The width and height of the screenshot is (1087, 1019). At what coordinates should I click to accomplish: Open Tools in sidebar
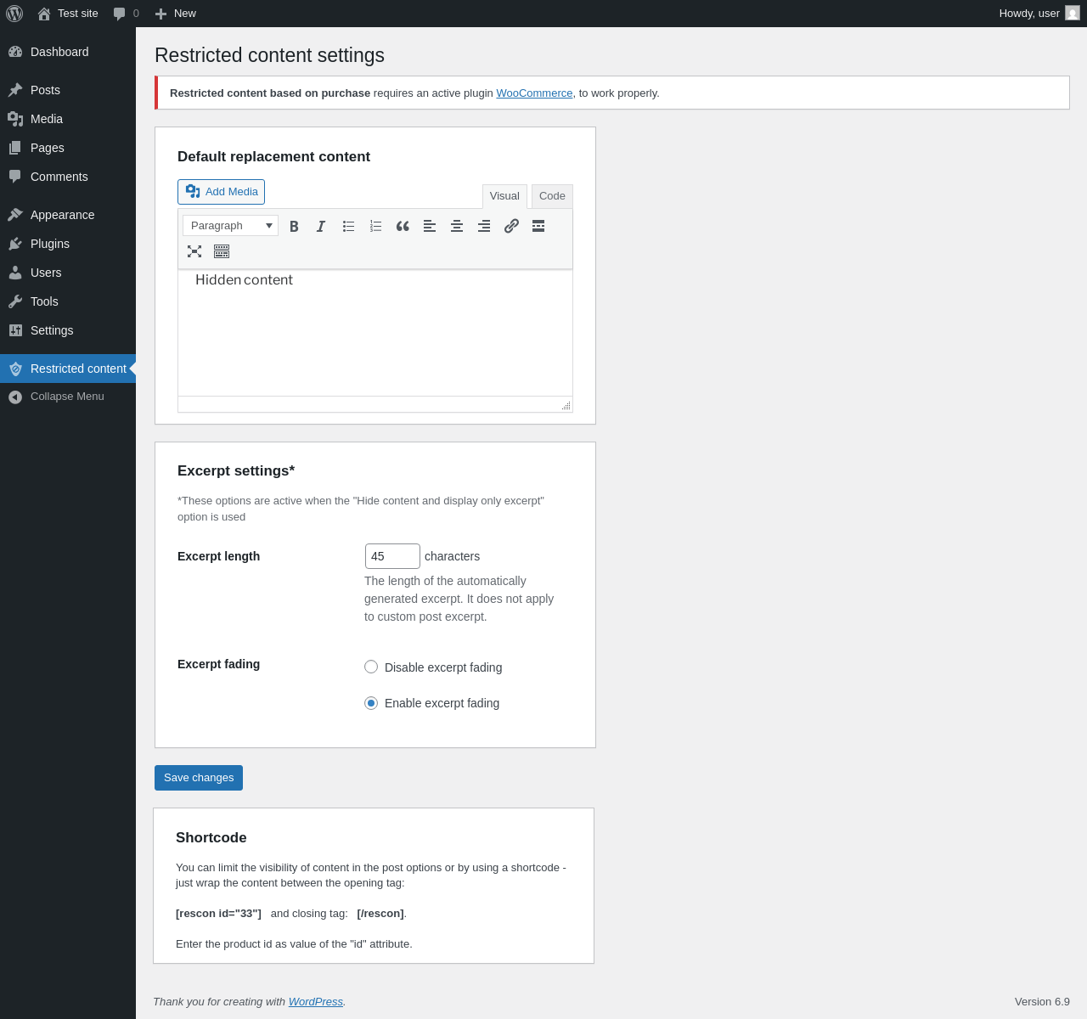68,301
